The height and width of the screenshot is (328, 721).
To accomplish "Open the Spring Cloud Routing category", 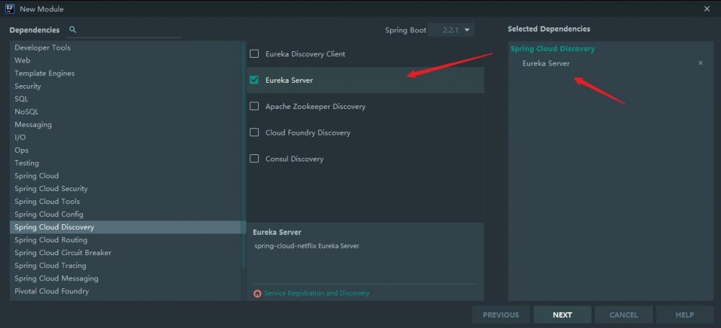I will click(50, 240).
